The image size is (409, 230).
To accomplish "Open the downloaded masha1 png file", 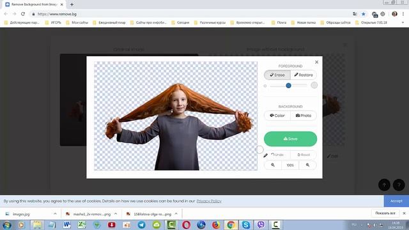I will click(x=89, y=214).
